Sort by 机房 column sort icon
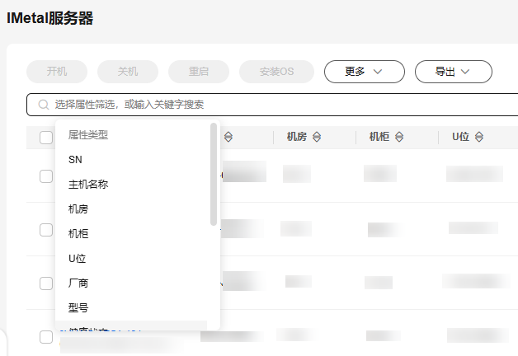This screenshot has width=518, height=356. 317,137
